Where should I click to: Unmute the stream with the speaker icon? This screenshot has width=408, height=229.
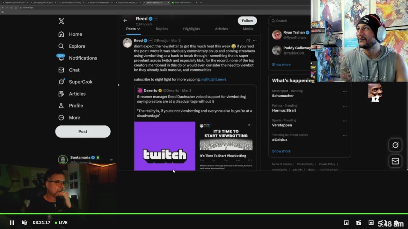pyautogui.click(x=24, y=223)
